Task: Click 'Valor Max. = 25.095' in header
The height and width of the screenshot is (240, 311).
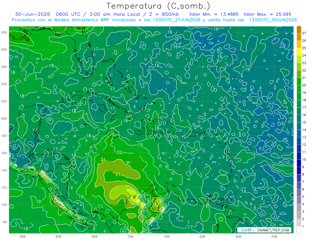Action: click(267, 14)
